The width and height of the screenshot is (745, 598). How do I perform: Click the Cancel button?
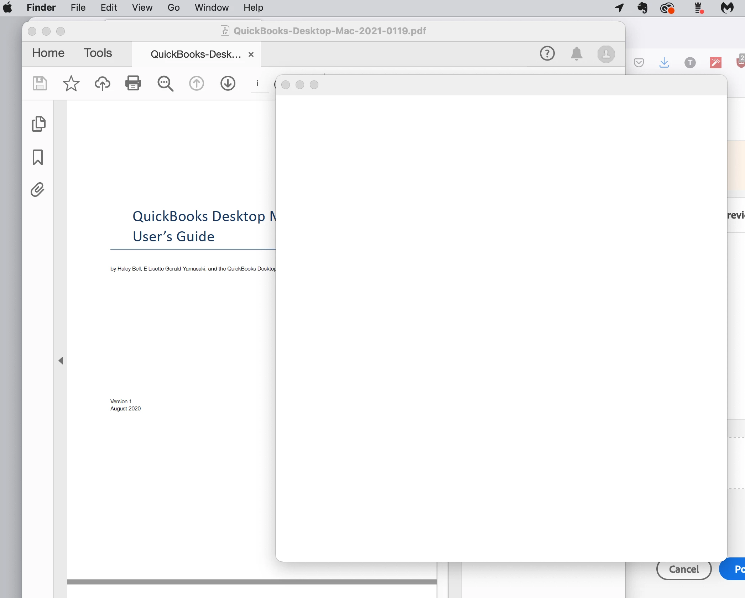(684, 569)
